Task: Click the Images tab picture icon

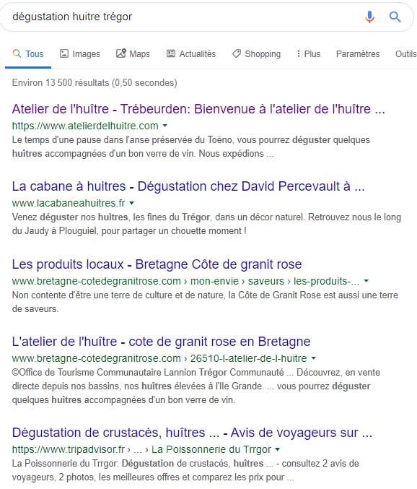Action: pos(63,53)
